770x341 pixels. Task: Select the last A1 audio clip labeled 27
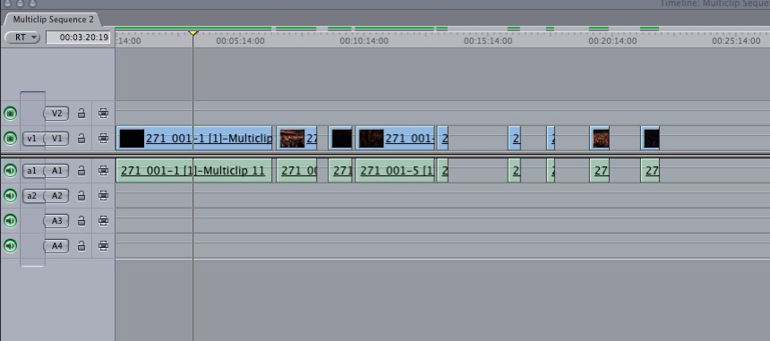tap(650, 171)
